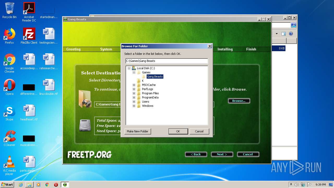Expand the PerfLogs folder node
Screen dimensions: 334x188
(134, 89)
